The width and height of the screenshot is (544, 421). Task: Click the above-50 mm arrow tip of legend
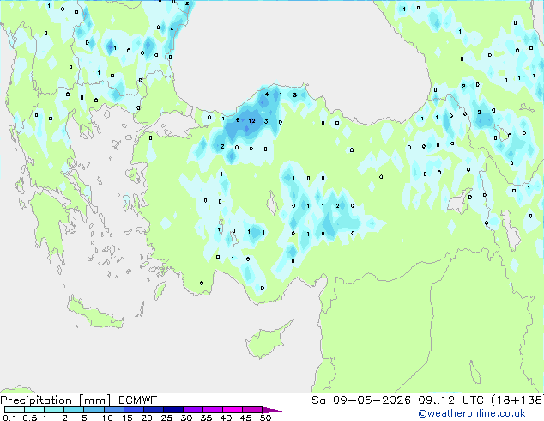coord(272,410)
